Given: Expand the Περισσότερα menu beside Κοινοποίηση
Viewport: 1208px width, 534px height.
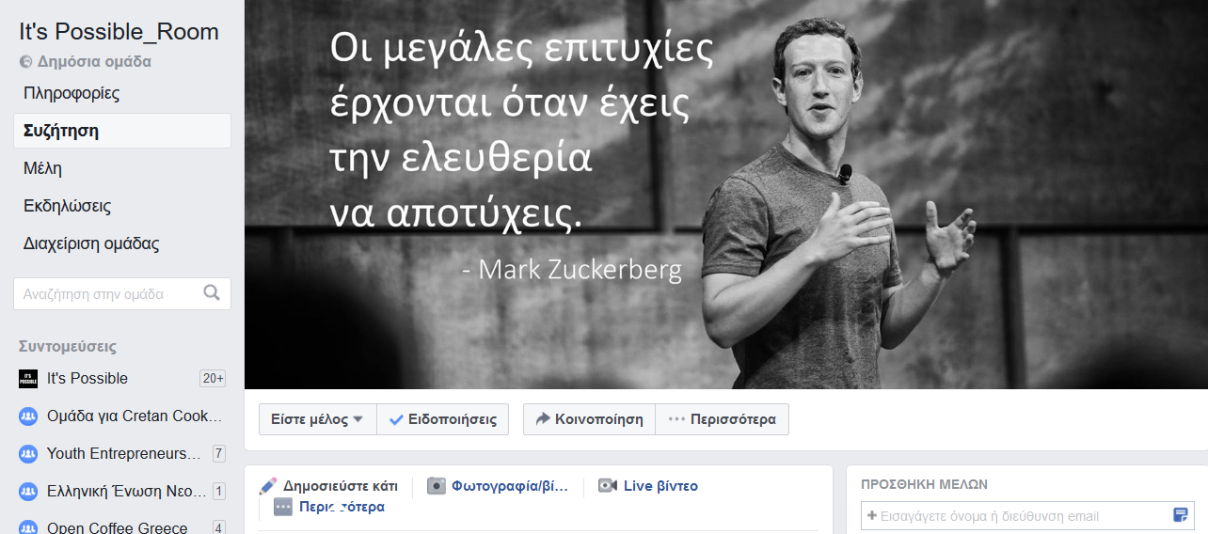Looking at the screenshot, I should 722,419.
